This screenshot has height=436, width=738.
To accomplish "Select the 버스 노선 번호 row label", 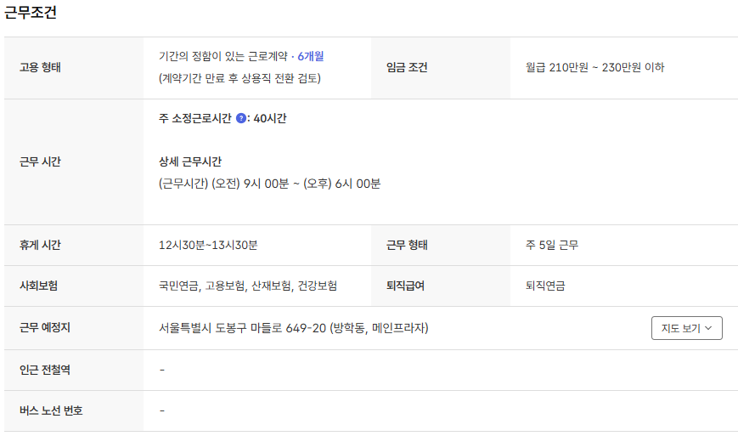I will [51, 411].
